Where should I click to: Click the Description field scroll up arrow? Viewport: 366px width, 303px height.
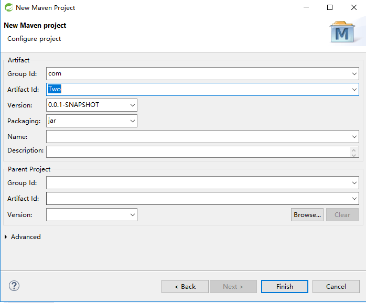[353, 150]
